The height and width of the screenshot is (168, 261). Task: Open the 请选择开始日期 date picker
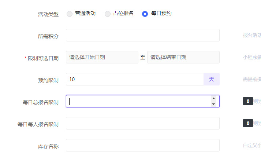point(102,57)
